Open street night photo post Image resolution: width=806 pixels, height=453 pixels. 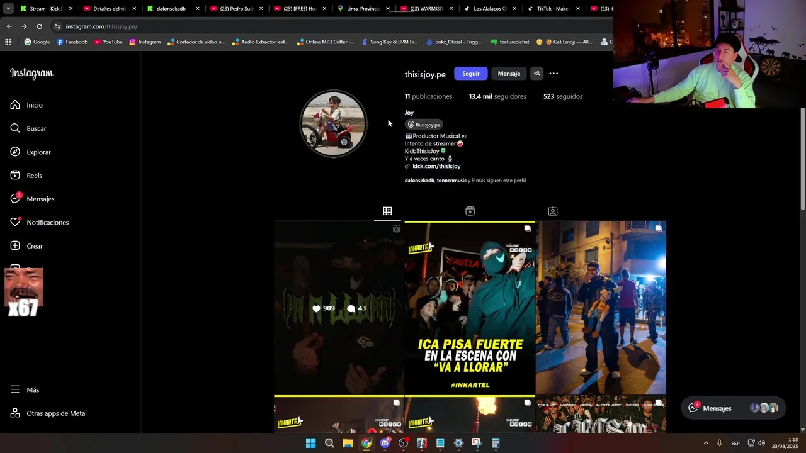tap(601, 308)
